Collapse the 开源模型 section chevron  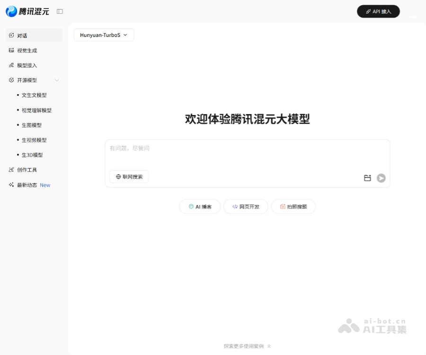[x=57, y=80]
